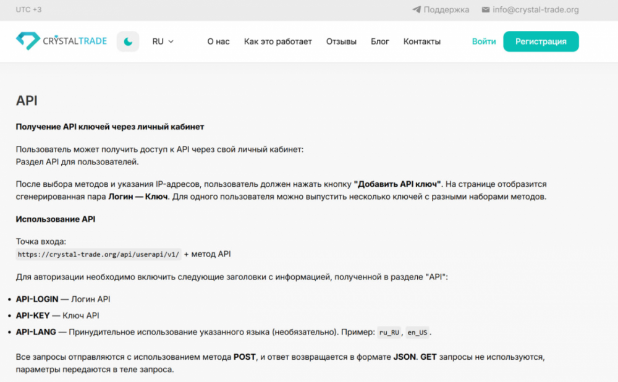618x382 pixels.
Task: Click the Войти login link
Action: (x=483, y=41)
